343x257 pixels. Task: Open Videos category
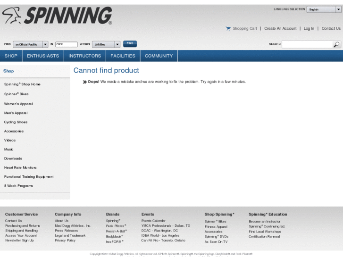coord(10,140)
